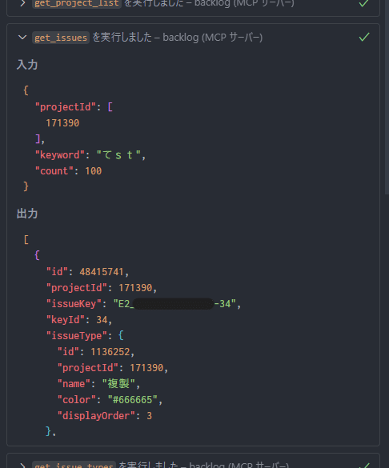The image size is (389, 468).
Task: Click the output id value 48415741
Action: coord(102,272)
